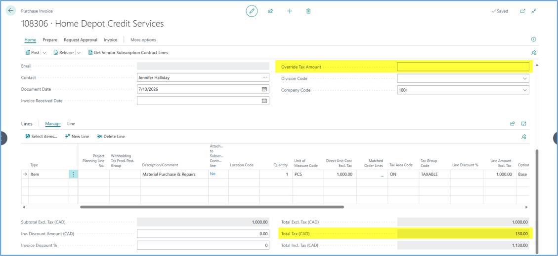Click Total Tax value 130.00

pyautogui.click(x=463, y=234)
